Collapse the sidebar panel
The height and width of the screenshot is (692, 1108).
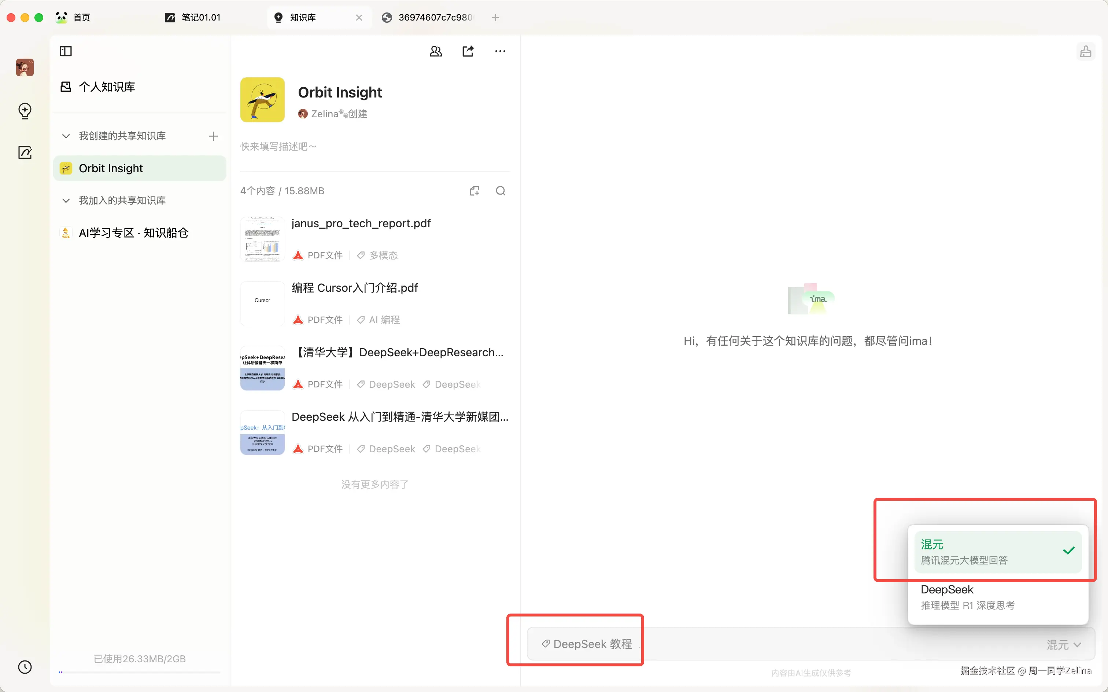pyautogui.click(x=66, y=51)
